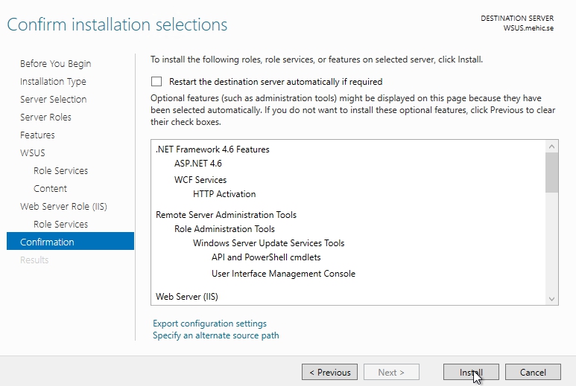The image size is (576, 386).
Task: Open Role Services under Web Server Role
Action: coord(60,225)
